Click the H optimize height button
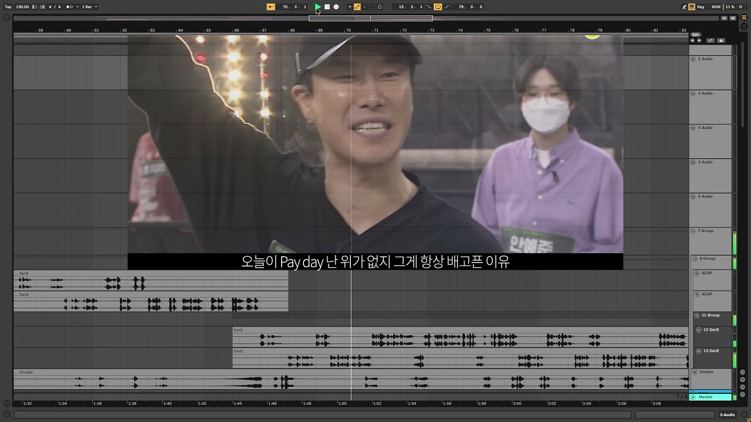The width and height of the screenshot is (751, 422). coord(725,18)
